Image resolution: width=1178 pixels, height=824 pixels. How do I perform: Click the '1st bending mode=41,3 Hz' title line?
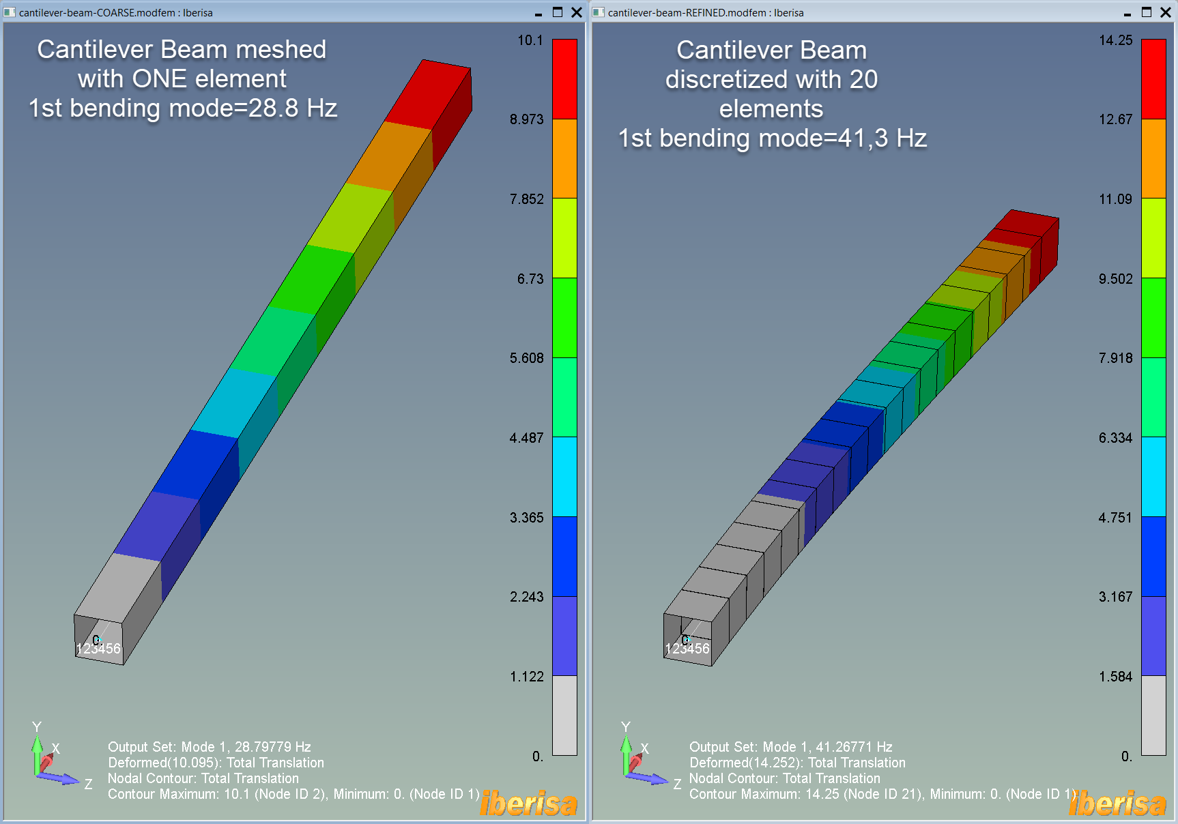tap(772, 138)
